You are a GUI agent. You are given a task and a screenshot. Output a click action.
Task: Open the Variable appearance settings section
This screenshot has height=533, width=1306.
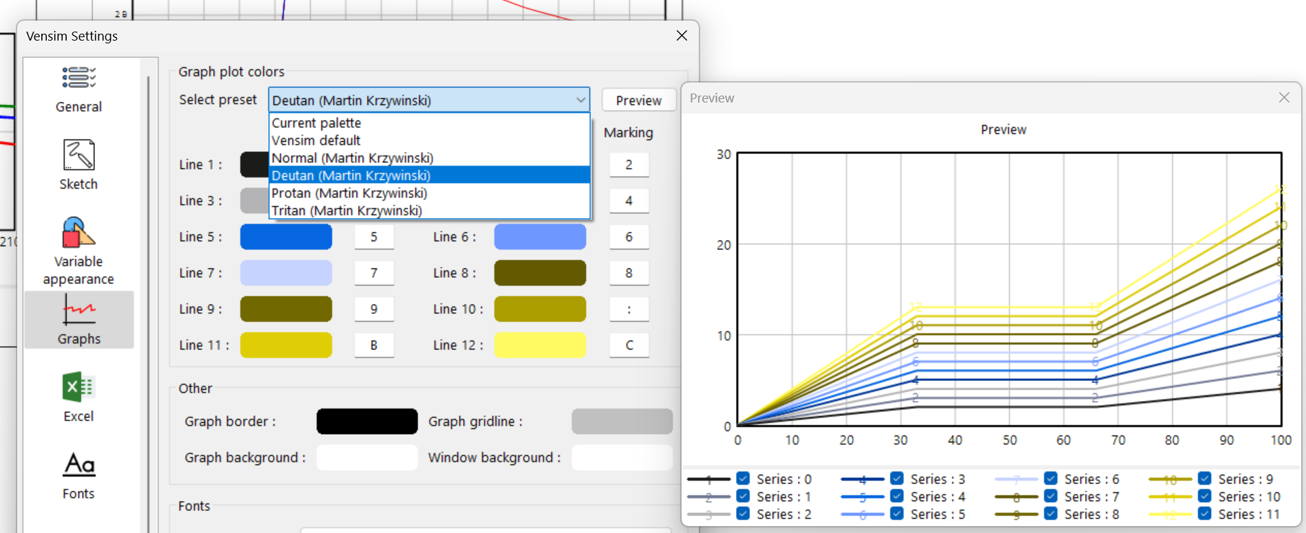[78, 251]
